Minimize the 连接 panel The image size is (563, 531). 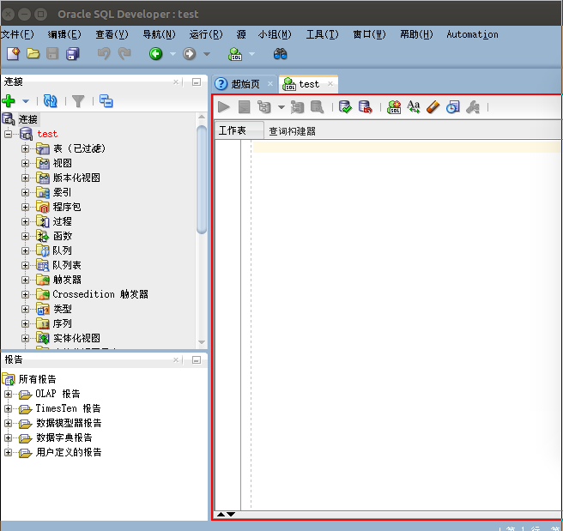pyautogui.click(x=197, y=82)
